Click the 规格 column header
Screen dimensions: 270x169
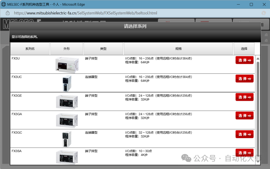click(x=178, y=49)
